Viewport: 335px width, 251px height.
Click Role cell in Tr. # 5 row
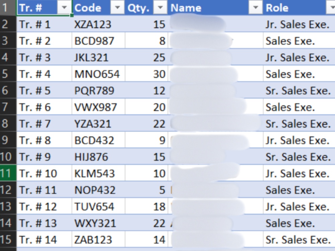click(299, 90)
